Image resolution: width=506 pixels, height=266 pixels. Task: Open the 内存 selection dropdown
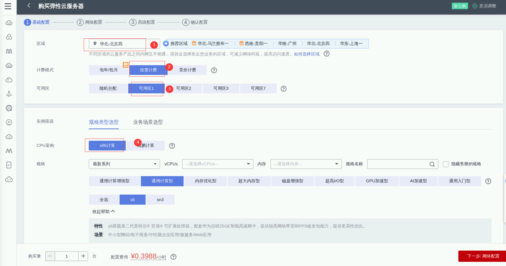[306, 164]
